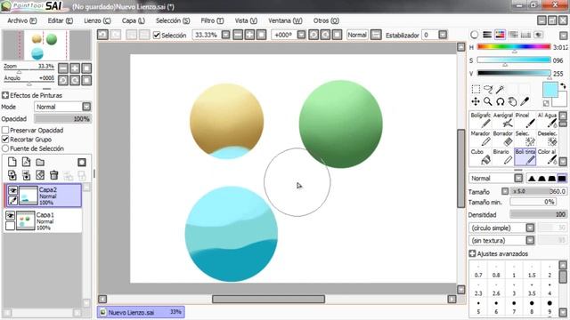Choose the magic wand tool
Screen dimensions: 570x320
501,89
